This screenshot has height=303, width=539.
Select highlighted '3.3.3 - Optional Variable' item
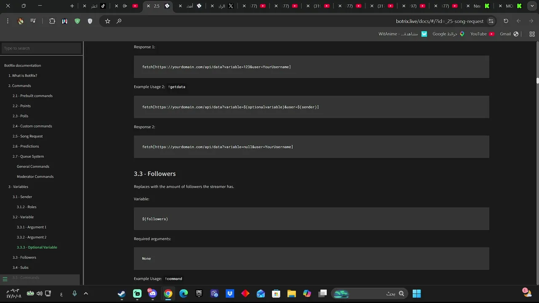pyautogui.click(x=37, y=247)
